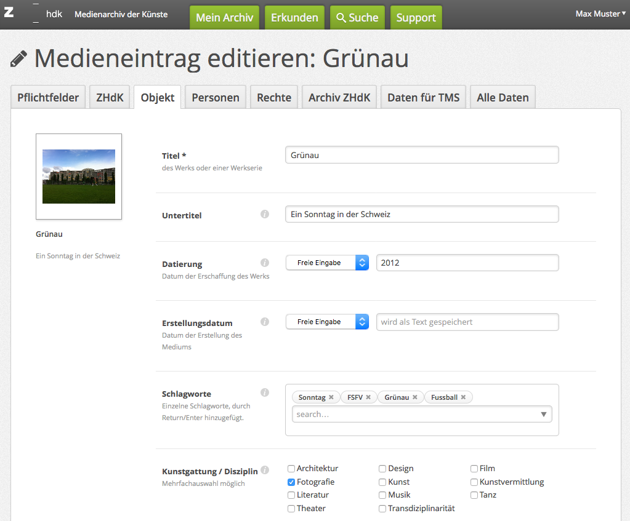630x521 pixels.
Task: Delete the FSFV tag with x
Action: click(368, 397)
